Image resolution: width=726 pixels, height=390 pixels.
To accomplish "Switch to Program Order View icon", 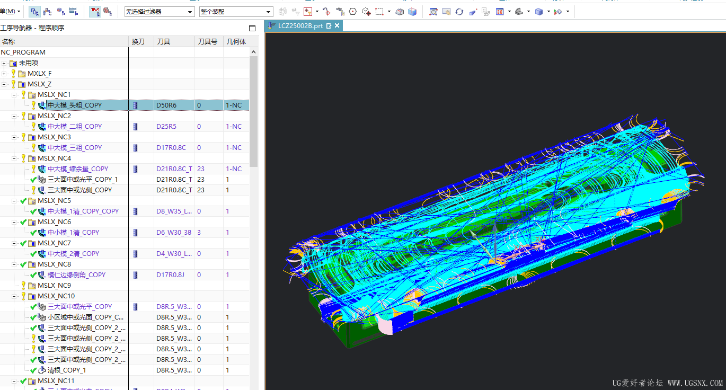I will pos(36,11).
